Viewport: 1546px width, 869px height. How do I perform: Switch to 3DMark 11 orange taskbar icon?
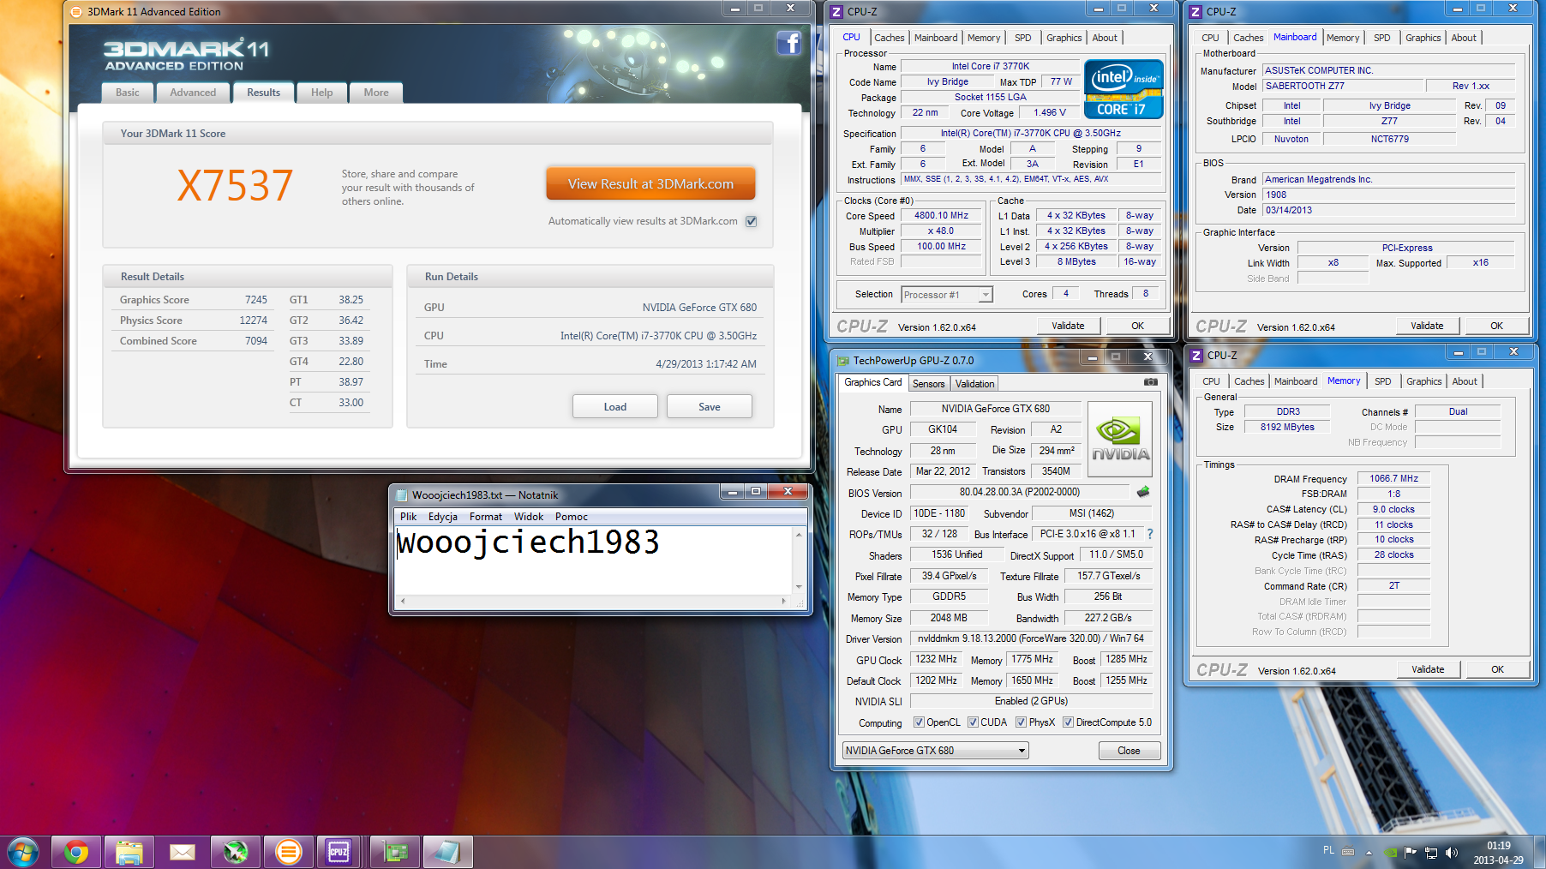(289, 852)
